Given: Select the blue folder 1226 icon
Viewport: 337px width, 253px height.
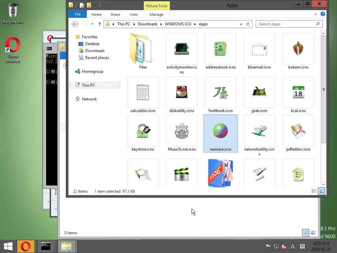Looking at the screenshot, I should (x=220, y=173).
